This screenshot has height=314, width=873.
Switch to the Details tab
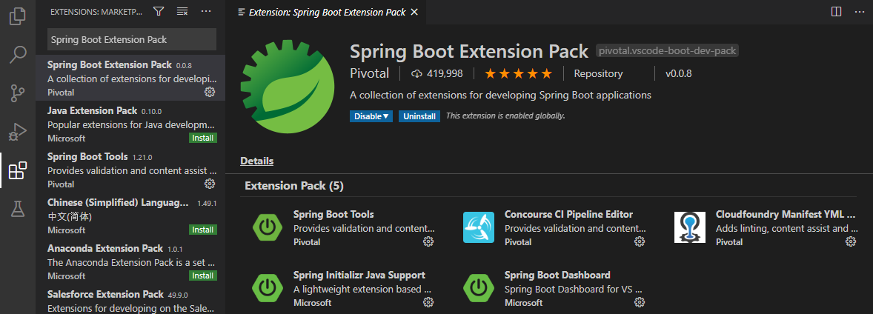point(256,161)
